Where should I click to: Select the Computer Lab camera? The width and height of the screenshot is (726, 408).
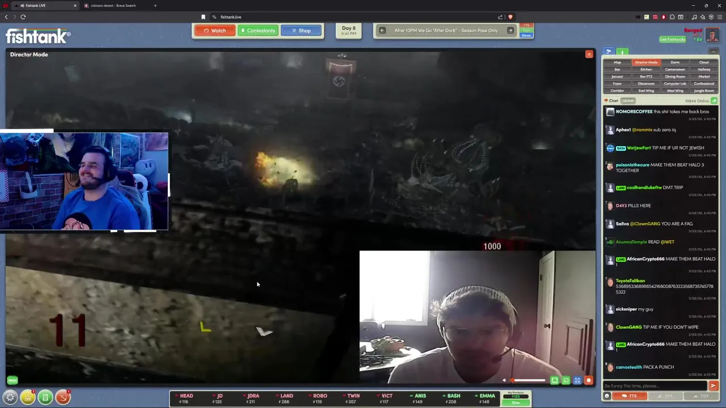click(675, 83)
